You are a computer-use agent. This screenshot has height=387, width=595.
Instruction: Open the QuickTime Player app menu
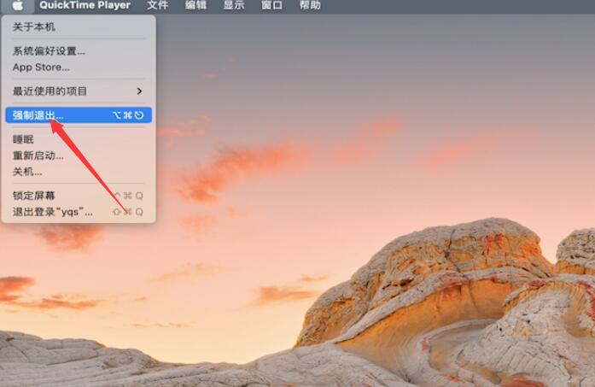[x=85, y=5]
